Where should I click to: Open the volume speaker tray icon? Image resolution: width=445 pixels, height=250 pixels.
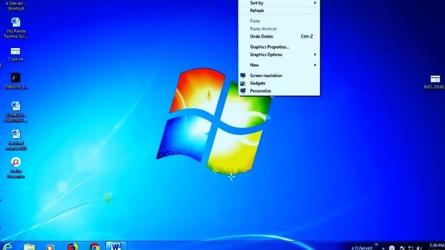(x=419, y=249)
